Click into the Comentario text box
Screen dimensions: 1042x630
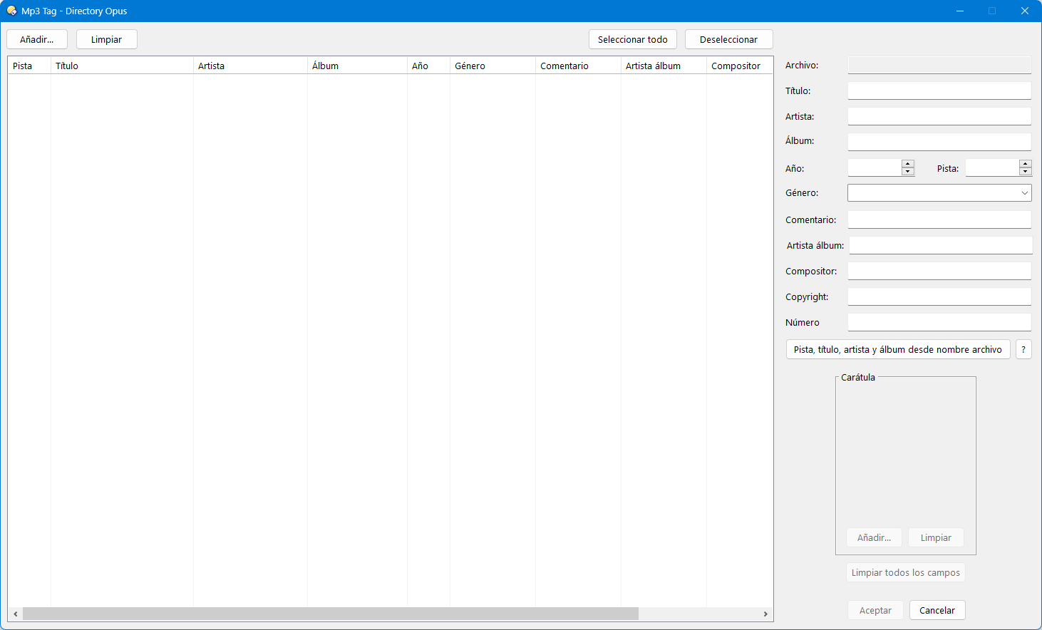[939, 220]
